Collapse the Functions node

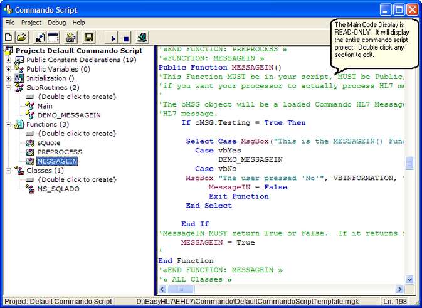tap(8, 124)
